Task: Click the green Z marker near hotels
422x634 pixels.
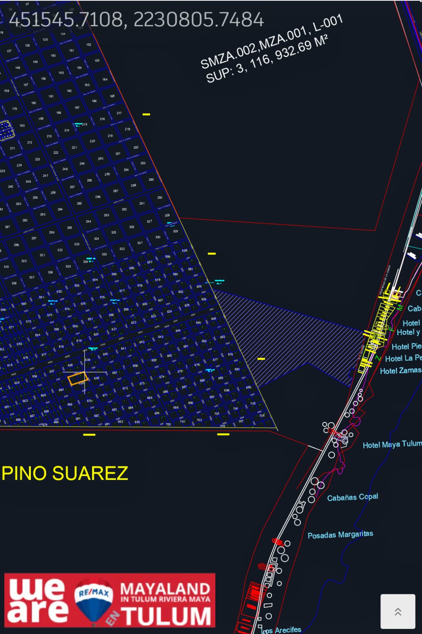Action: 378,358
